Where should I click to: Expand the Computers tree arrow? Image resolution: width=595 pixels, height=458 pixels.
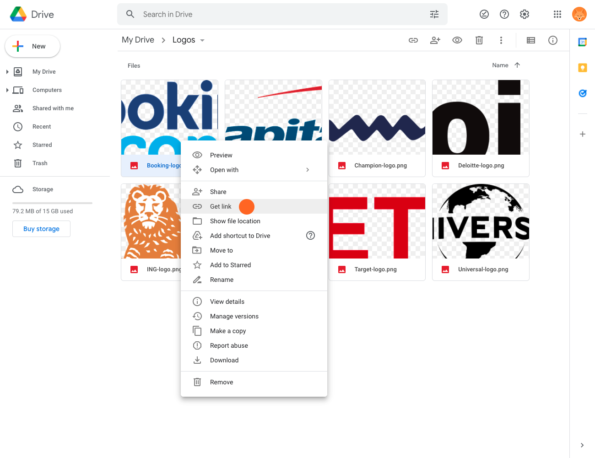pos(7,90)
